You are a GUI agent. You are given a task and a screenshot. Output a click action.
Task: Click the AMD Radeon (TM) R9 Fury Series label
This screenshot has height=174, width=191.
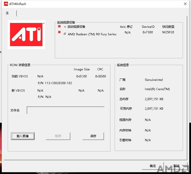pyautogui.click(x=92, y=34)
